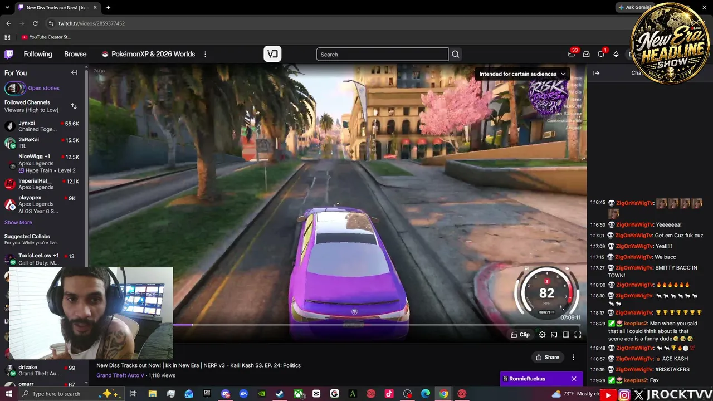Open the Browse page
Viewport: 713px width, 401px height.
pyautogui.click(x=75, y=54)
